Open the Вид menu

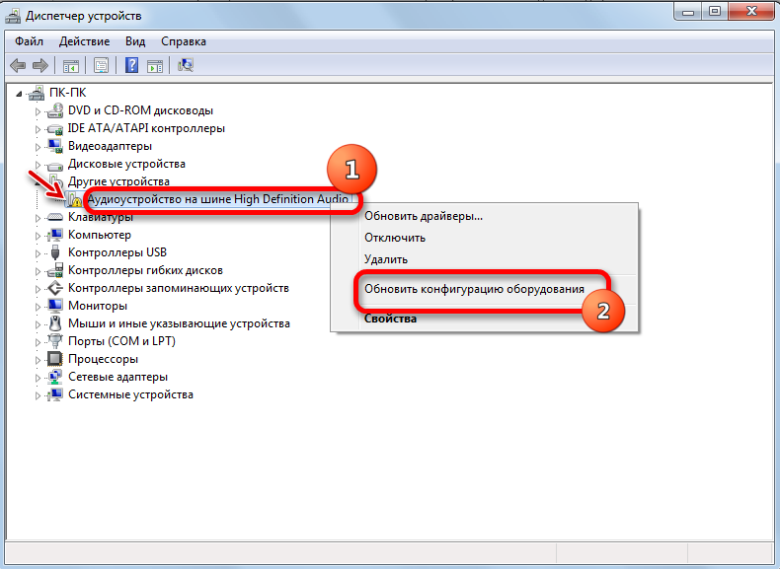point(135,41)
